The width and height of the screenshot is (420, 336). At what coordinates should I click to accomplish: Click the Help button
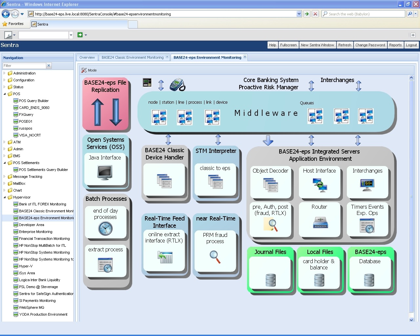(x=272, y=45)
